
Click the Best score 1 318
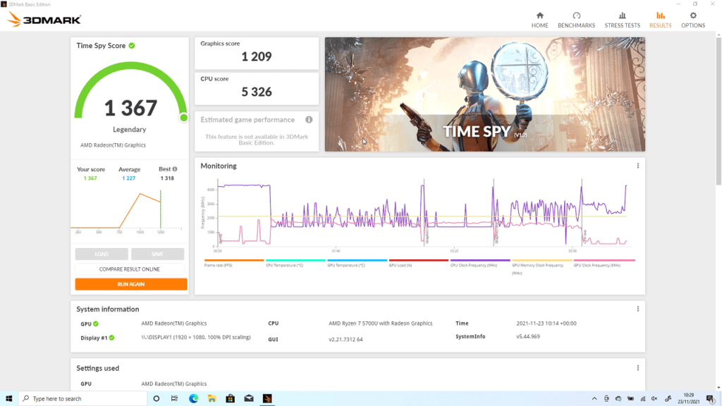pyautogui.click(x=167, y=178)
